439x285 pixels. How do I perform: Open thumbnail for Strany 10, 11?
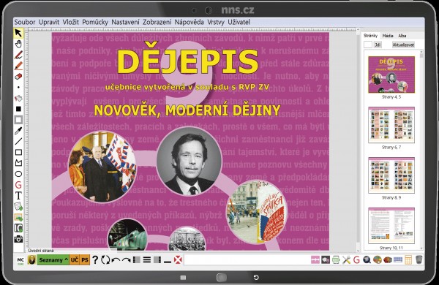[x=391, y=225]
